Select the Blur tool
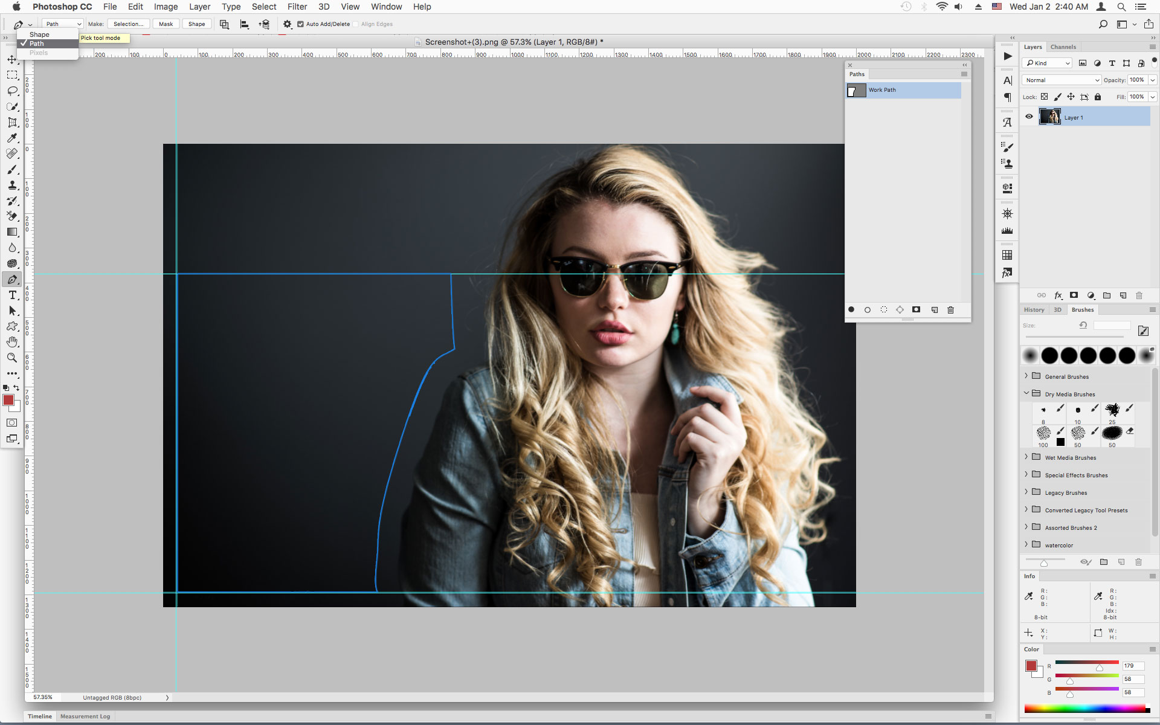1160x725 pixels. (x=12, y=248)
